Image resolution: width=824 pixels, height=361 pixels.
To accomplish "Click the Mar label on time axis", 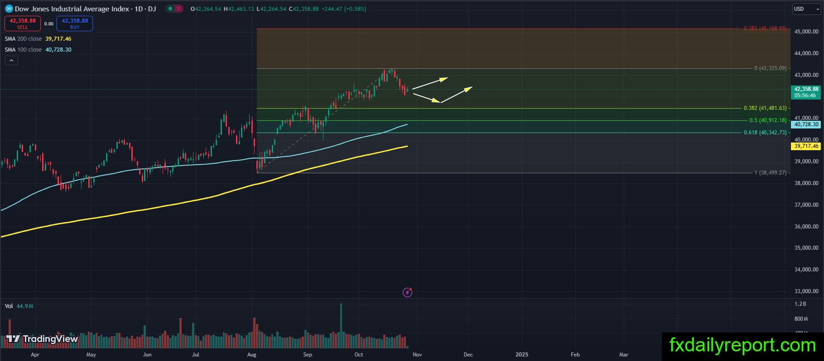I will pyautogui.click(x=624, y=355).
